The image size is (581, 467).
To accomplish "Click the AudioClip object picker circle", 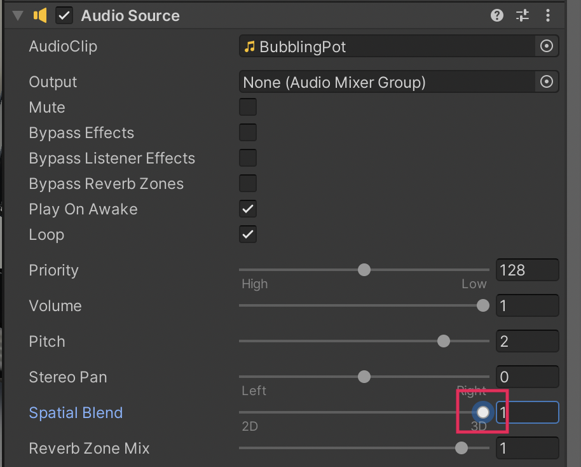I will (546, 46).
